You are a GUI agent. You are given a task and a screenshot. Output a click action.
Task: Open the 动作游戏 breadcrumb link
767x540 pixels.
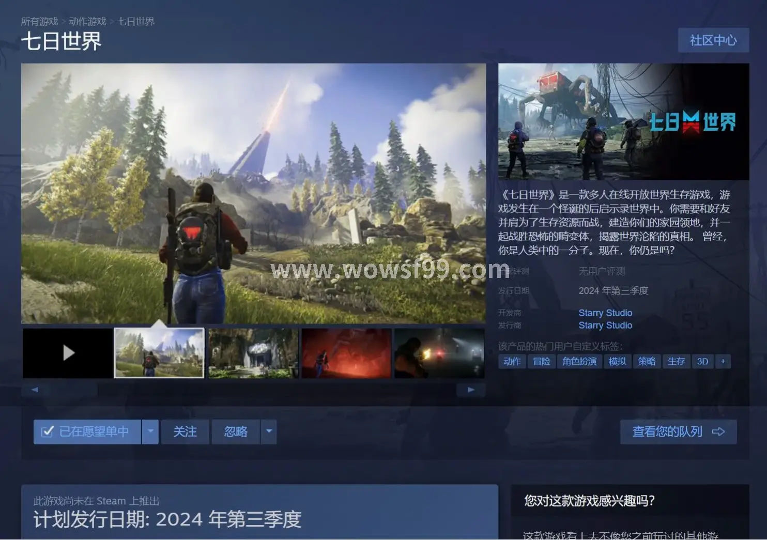(x=87, y=21)
